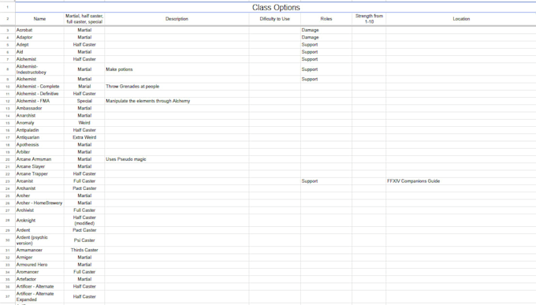Select the 'Roles' column header cell

coord(326,19)
